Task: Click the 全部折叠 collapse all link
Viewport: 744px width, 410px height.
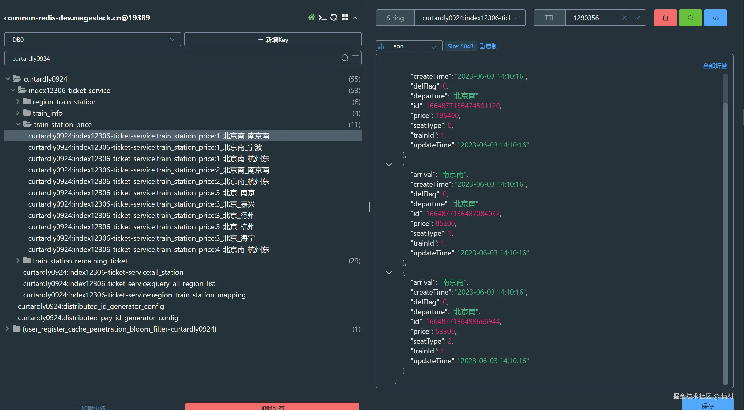Action: (715, 66)
